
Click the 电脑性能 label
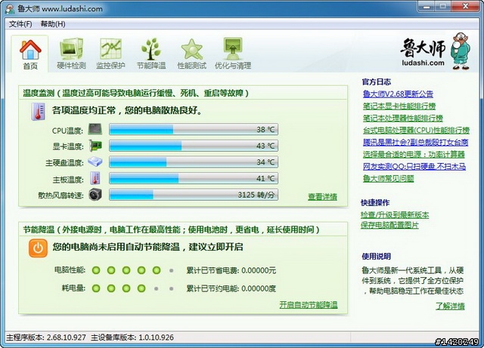(70, 270)
